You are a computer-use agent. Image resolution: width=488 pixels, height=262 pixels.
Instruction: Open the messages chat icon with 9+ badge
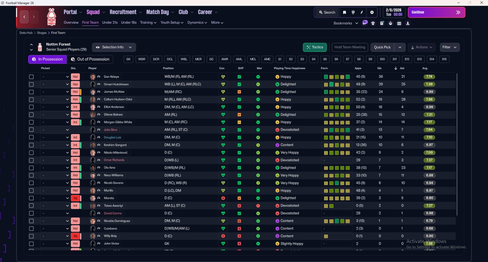[365, 22]
